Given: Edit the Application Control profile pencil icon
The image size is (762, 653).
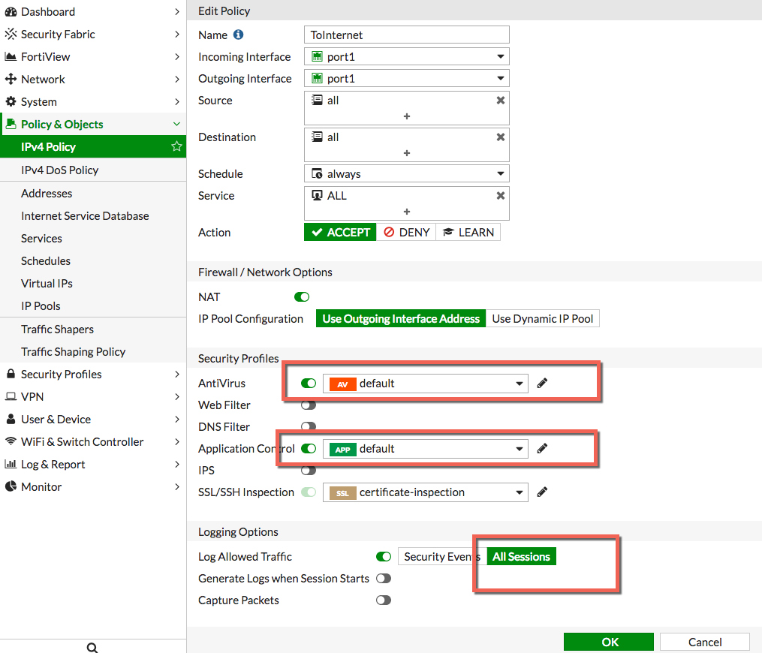Looking at the screenshot, I should (x=542, y=448).
